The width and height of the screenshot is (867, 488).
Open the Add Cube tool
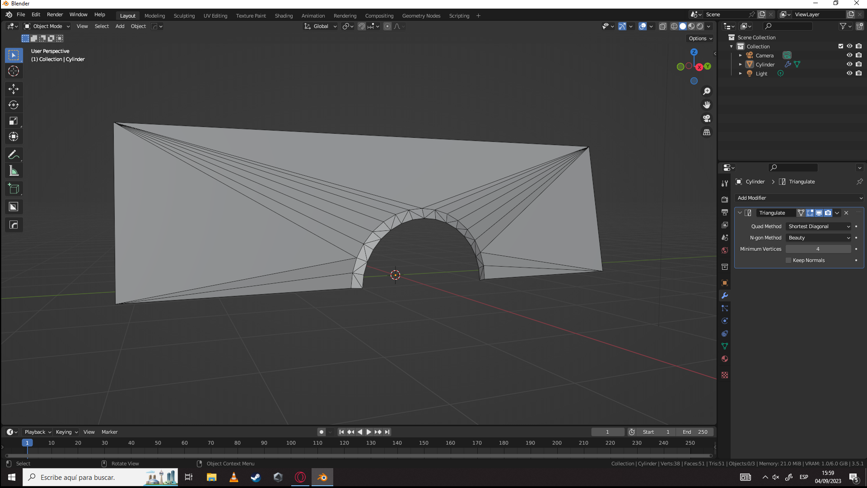[14, 189]
